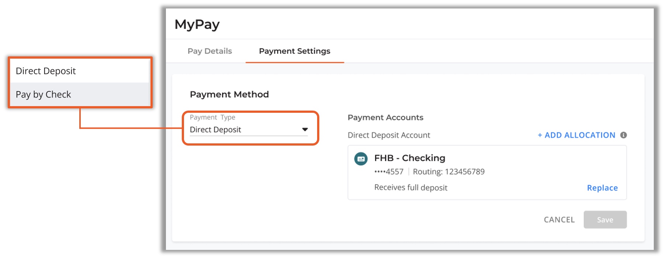Click the teal bank account card icon
Viewport: 663px width, 258px height.
coord(361,159)
